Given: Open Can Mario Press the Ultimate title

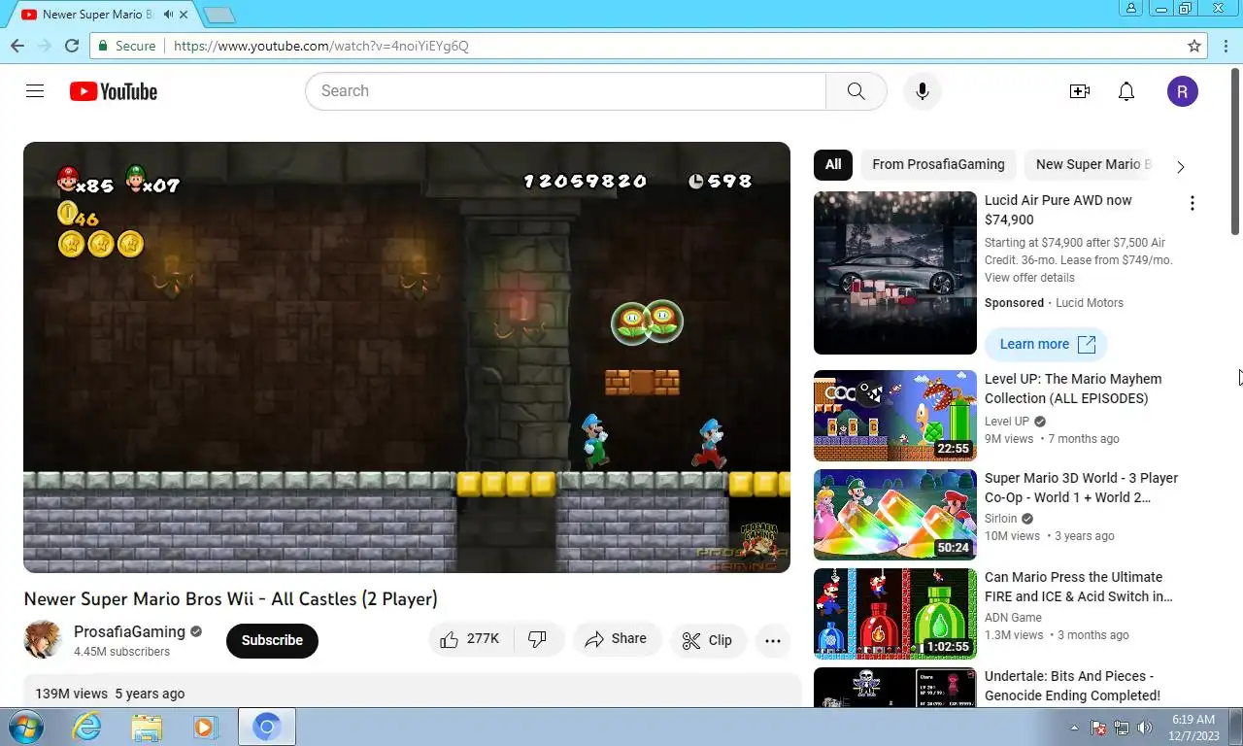Looking at the screenshot, I should click(1079, 587).
